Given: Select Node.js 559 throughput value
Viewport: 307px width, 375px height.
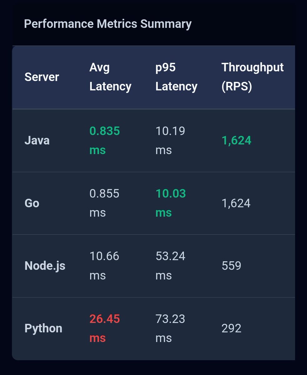Looking at the screenshot, I should [231, 266].
